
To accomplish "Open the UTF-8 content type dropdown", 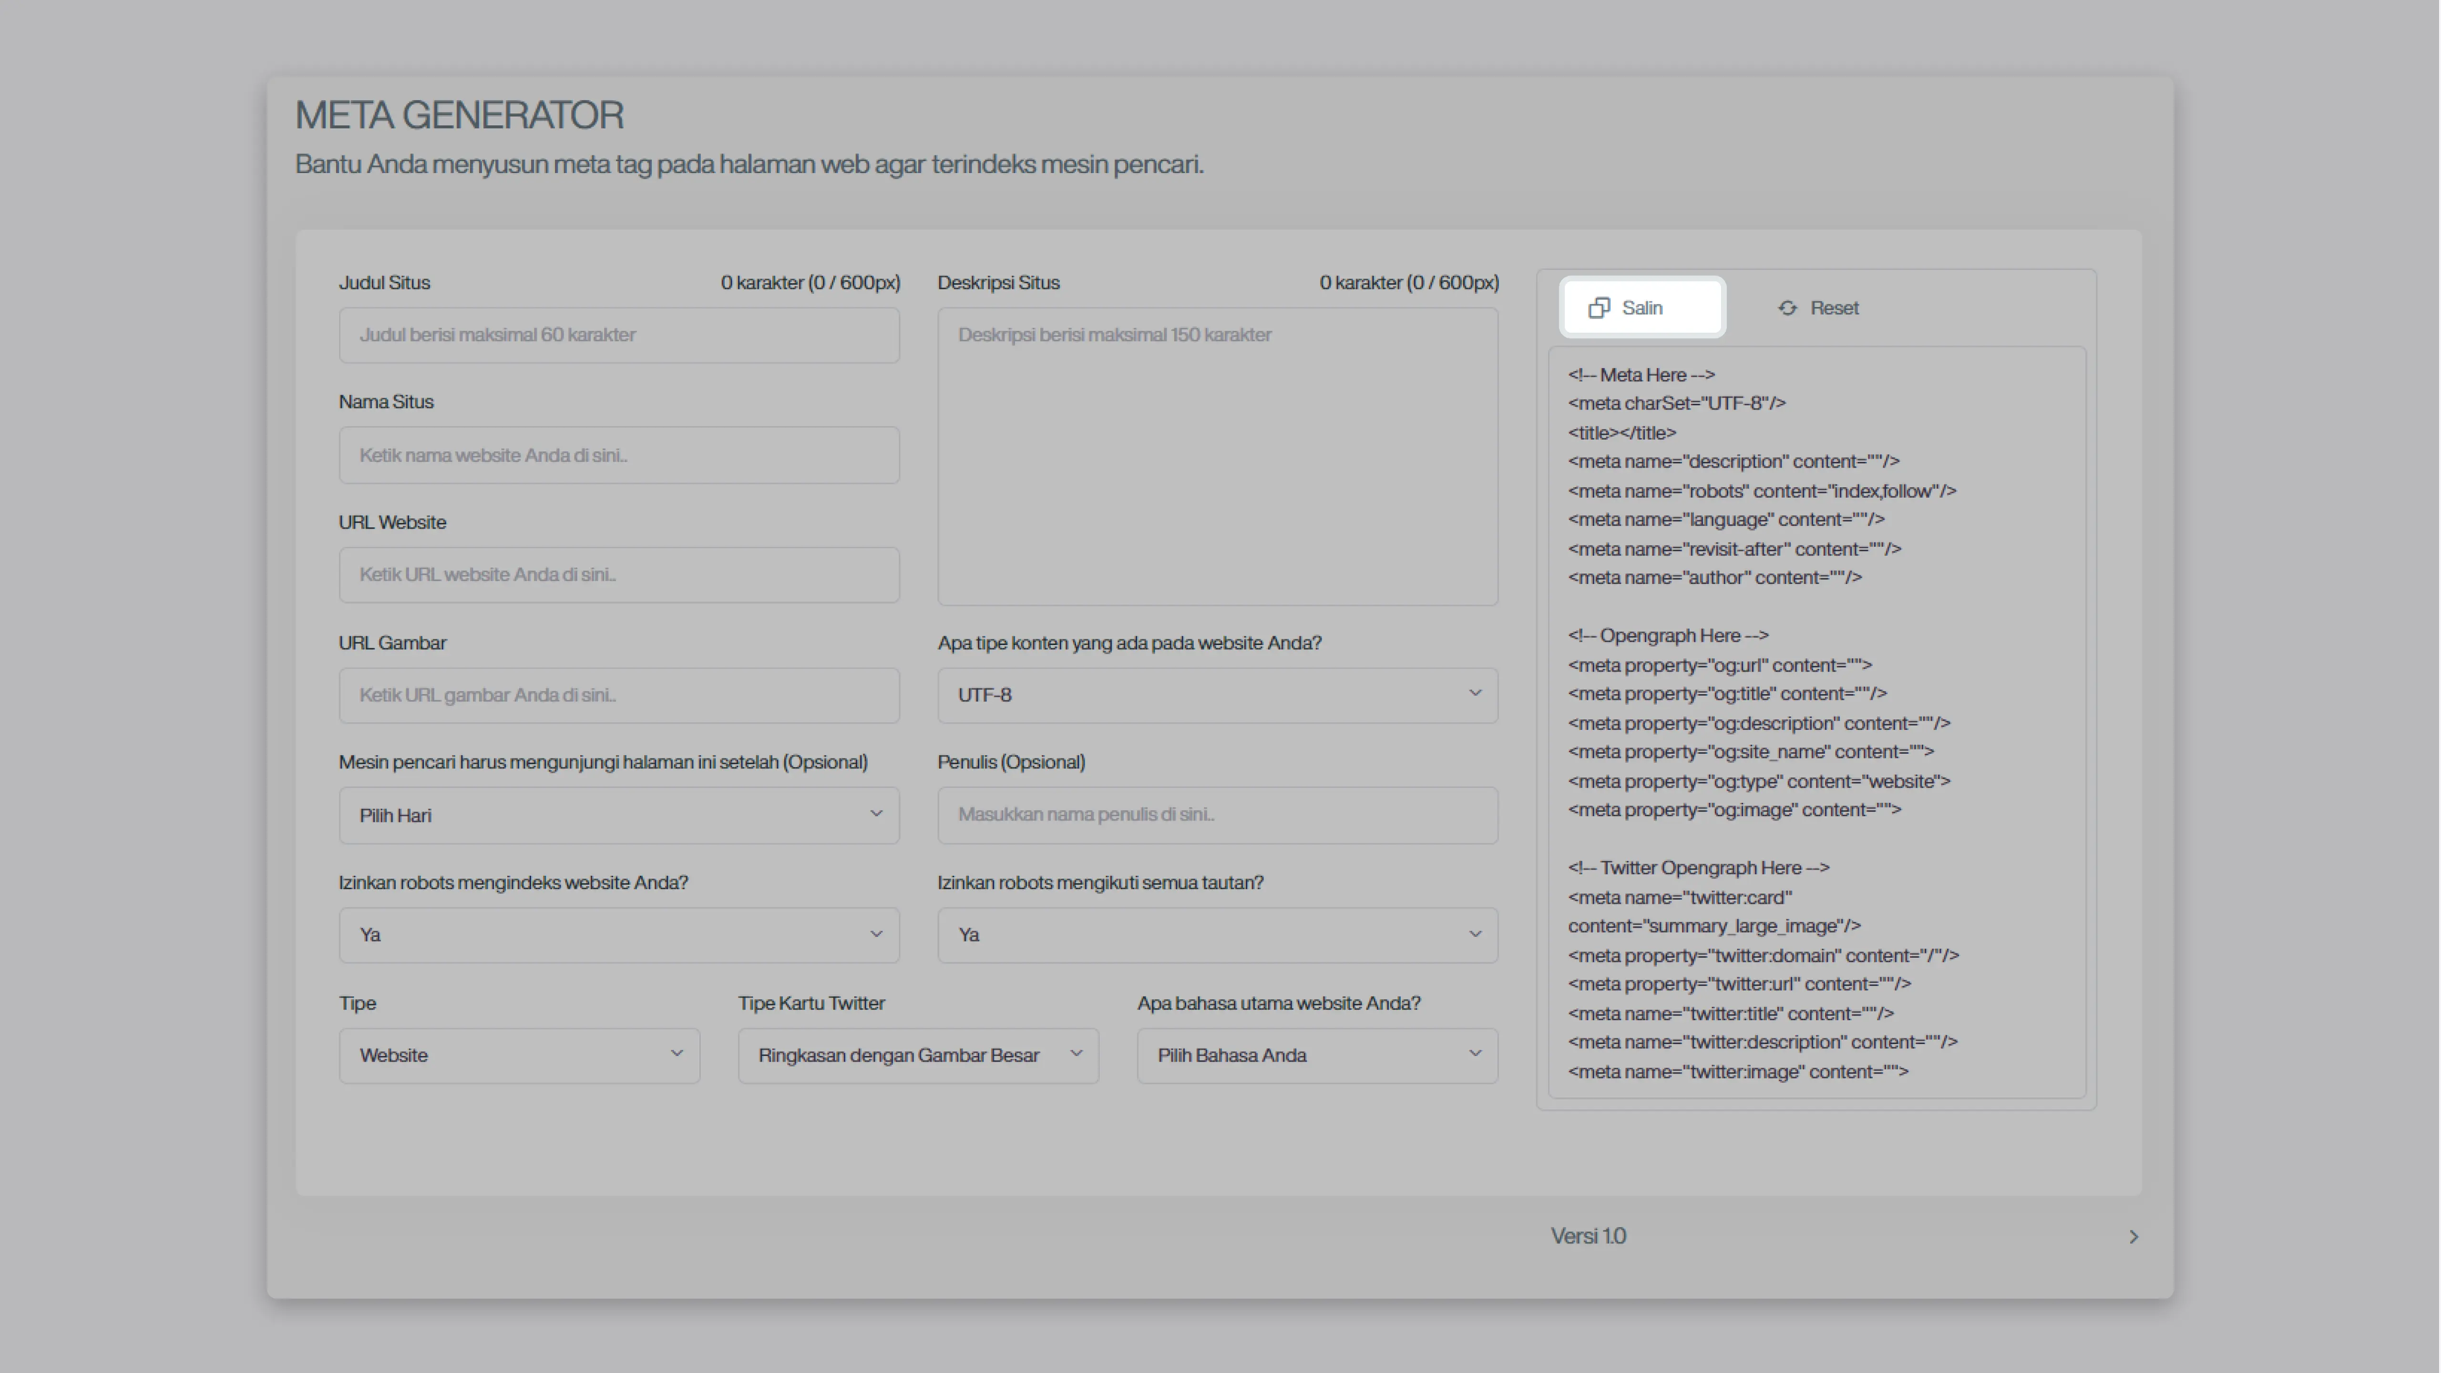I will tap(1217, 695).
